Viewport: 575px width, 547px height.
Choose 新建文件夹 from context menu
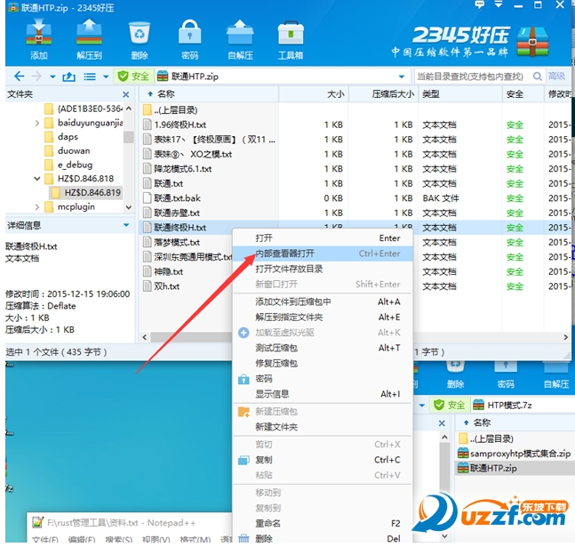tap(323, 427)
